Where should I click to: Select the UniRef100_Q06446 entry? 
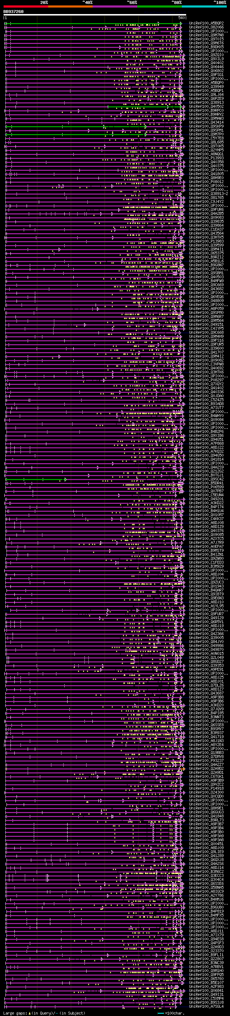tap(206, 67)
